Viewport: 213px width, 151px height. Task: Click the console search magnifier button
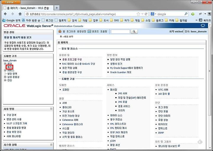(134, 31)
